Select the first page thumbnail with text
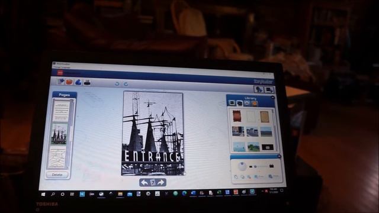Viewport: 379px width, 213px height. click(61, 111)
